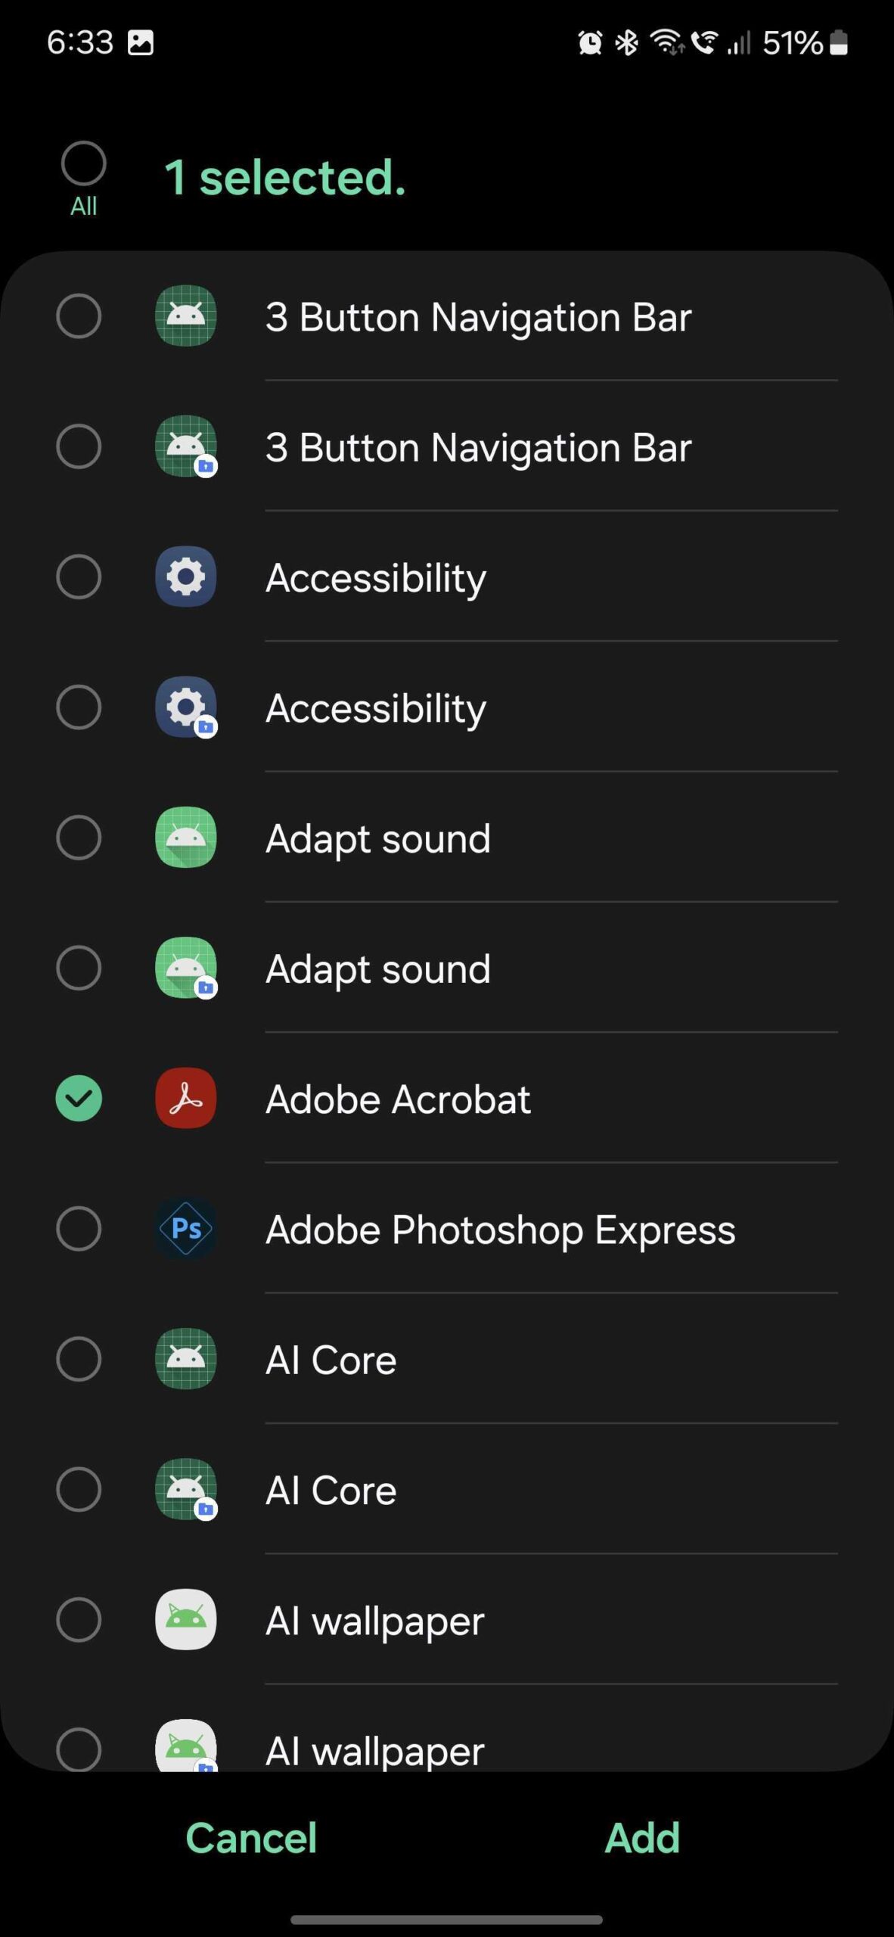Tap the first 3 Button Navigation Bar icon
This screenshot has width=894, height=1937.
click(185, 316)
